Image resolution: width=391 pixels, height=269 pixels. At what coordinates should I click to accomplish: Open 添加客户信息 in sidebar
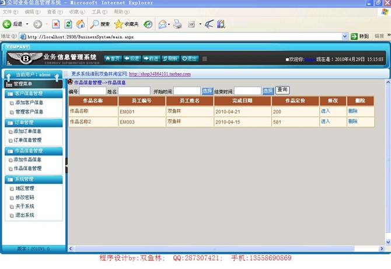coord(29,102)
